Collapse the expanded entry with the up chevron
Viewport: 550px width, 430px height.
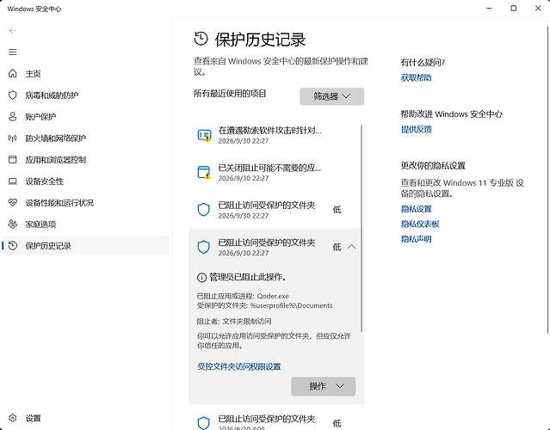tap(351, 247)
